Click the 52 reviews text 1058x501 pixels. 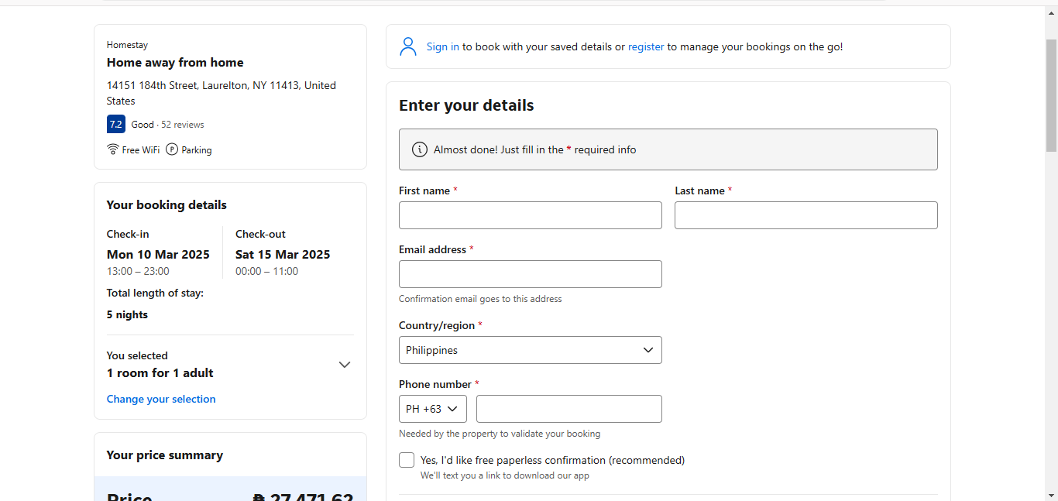pyautogui.click(x=183, y=125)
